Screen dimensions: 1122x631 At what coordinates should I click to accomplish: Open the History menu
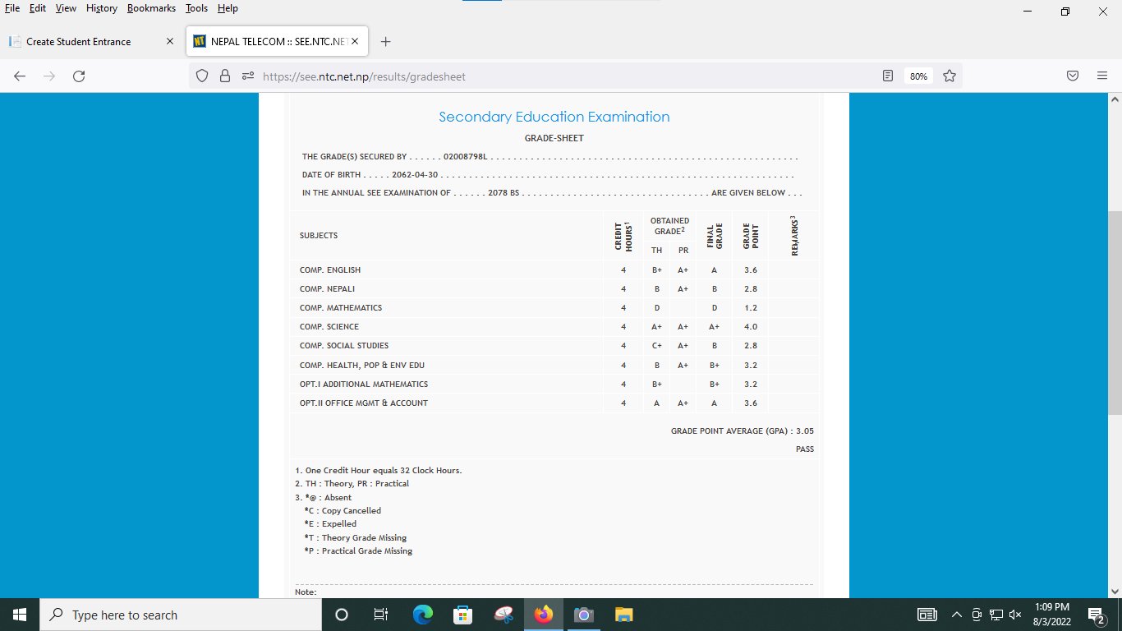[101, 8]
